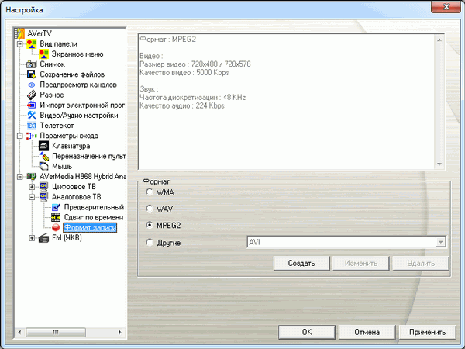Click the Аналоговое ТВ monitor icon
The width and height of the screenshot is (465, 349).
click(x=43, y=197)
